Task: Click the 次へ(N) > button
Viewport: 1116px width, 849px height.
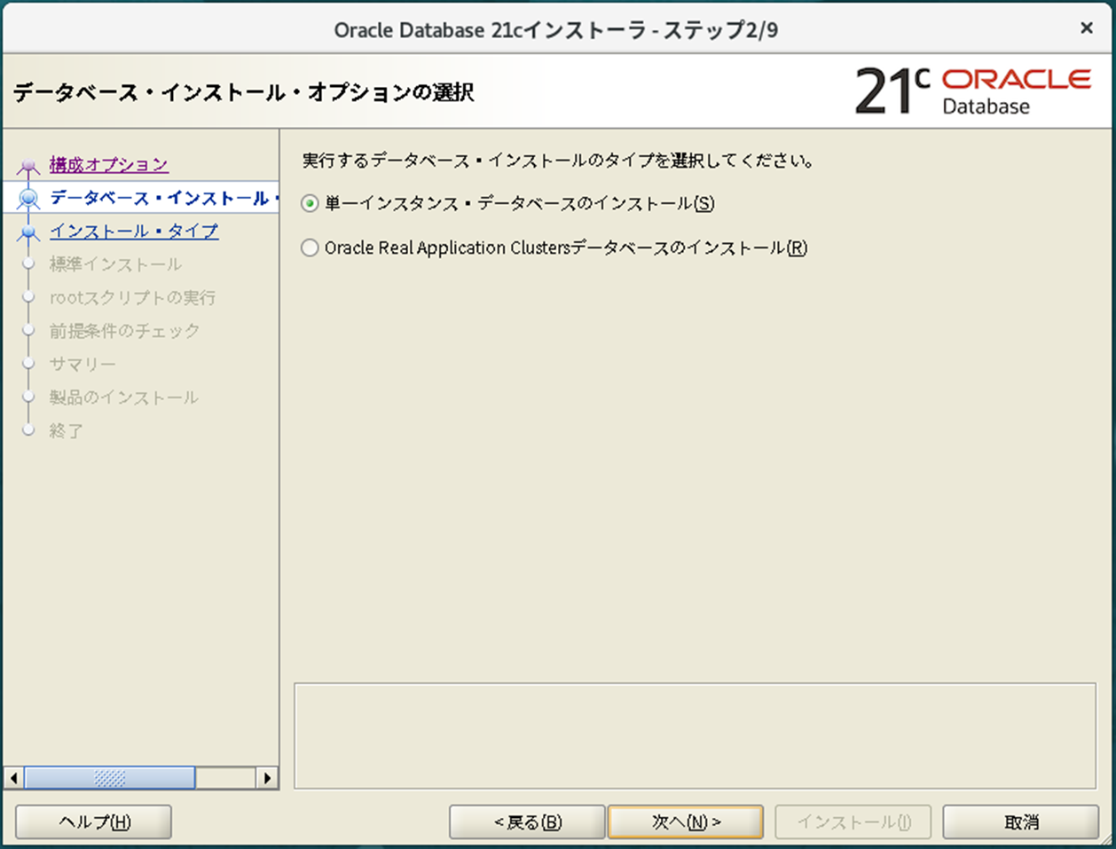Action: point(686,822)
